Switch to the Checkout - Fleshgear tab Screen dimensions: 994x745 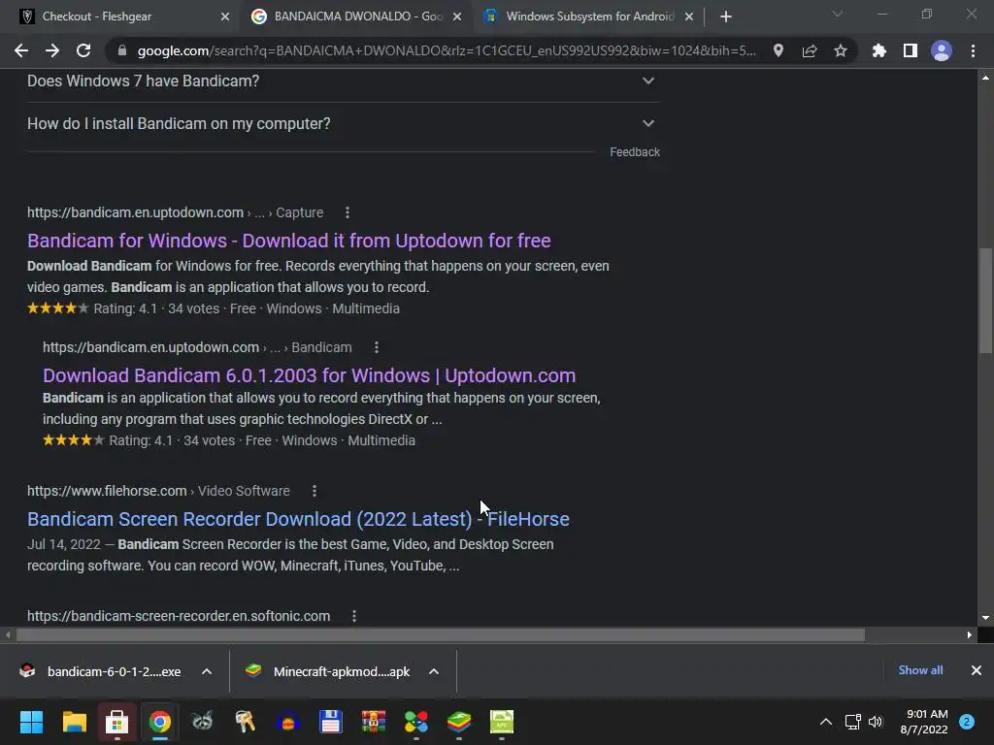click(x=120, y=16)
